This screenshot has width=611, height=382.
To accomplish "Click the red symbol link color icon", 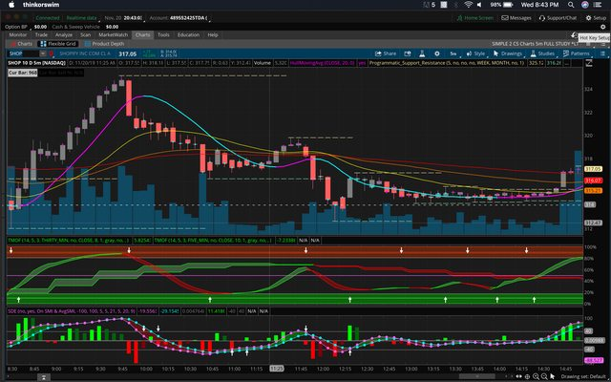I will [x=52, y=53].
